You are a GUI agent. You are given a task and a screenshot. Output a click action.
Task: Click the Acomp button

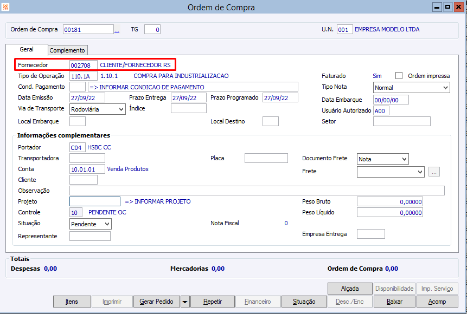(x=437, y=302)
